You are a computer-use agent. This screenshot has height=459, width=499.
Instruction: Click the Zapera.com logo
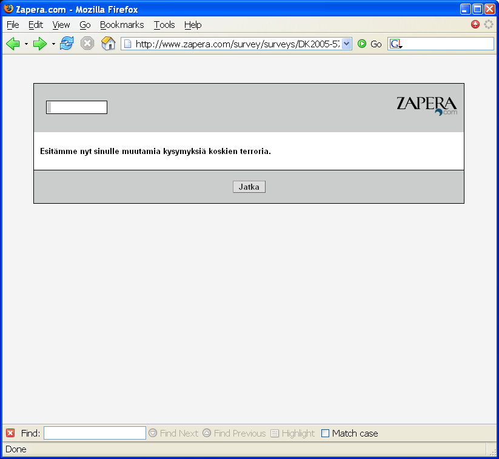pos(427,106)
